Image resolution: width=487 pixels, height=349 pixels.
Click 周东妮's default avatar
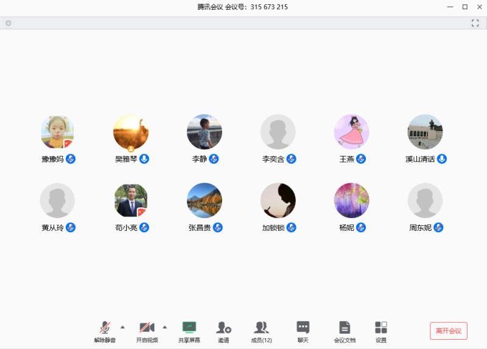425,200
